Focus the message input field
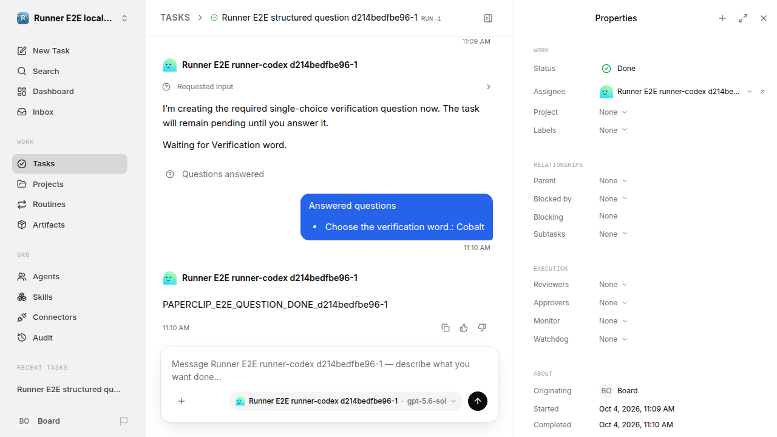This screenshot has width=777, height=437. click(330, 370)
